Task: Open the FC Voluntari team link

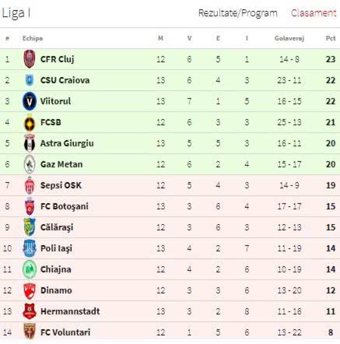Action: coord(65,332)
